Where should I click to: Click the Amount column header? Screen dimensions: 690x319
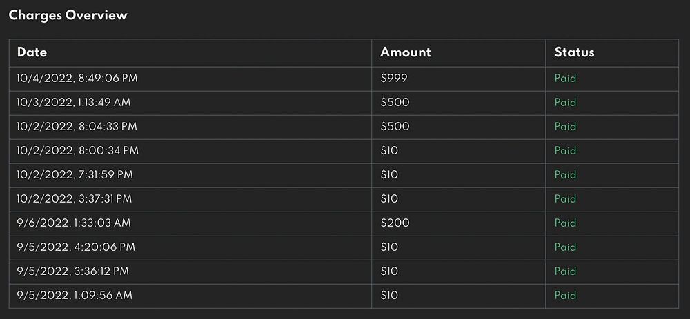(x=405, y=52)
